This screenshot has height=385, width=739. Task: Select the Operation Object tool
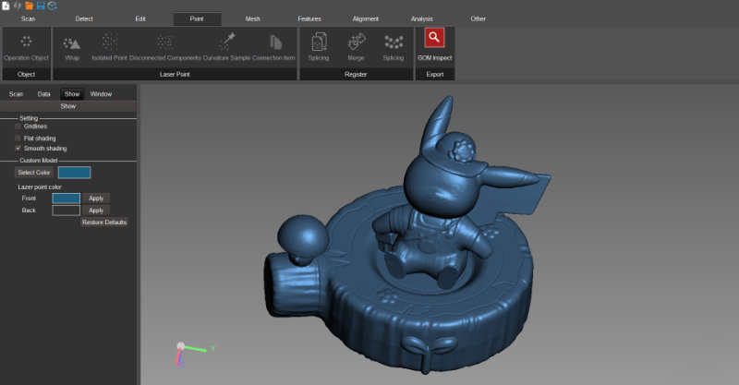27,48
